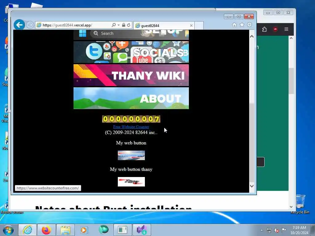
Task: Open Visual Studio Installer on taskbar
Action: pyautogui.click(x=142, y=230)
